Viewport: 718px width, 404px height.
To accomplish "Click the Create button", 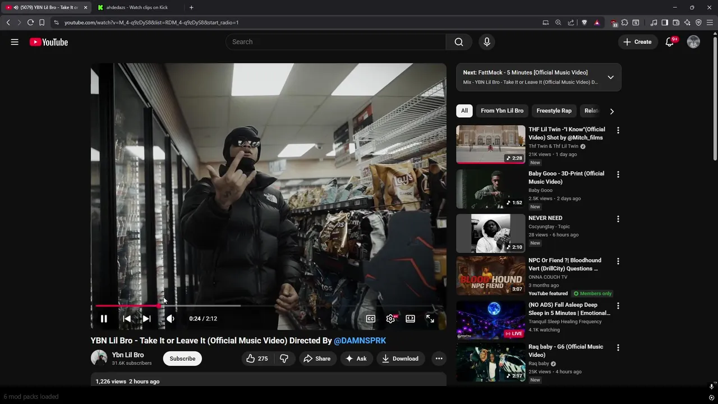I will click(638, 42).
